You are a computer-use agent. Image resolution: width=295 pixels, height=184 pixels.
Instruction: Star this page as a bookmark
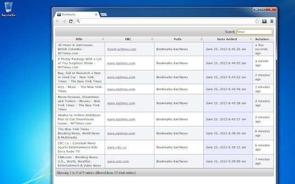click(x=257, y=21)
